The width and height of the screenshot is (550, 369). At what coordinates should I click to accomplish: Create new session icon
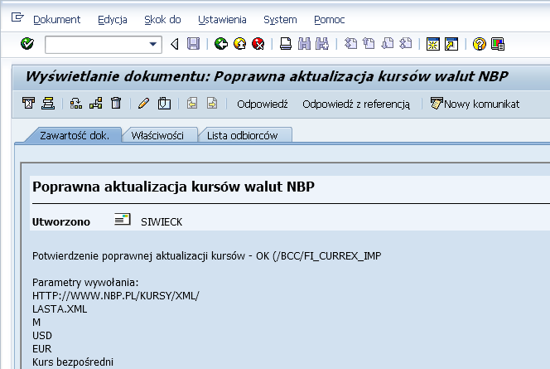[433, 44]
